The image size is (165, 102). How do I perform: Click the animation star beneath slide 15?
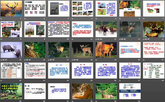click(2, 60)
